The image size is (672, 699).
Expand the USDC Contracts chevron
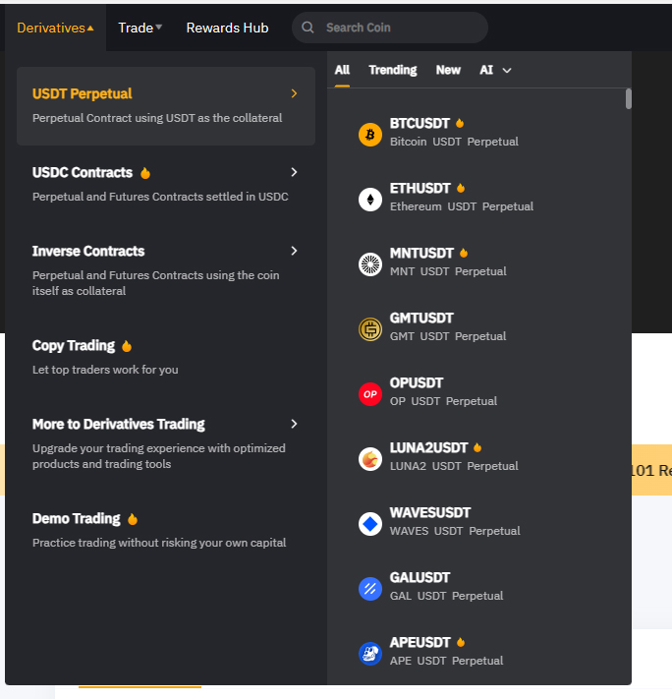pyautogui.click(x=294, y=172)
